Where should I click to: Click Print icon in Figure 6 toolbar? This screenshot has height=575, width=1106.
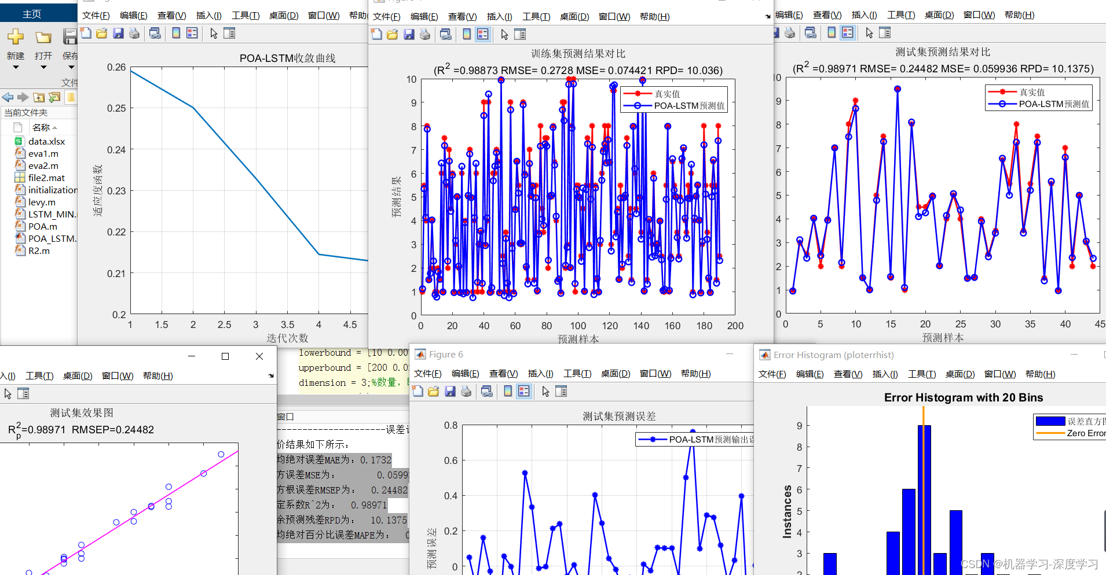[466, 391]
